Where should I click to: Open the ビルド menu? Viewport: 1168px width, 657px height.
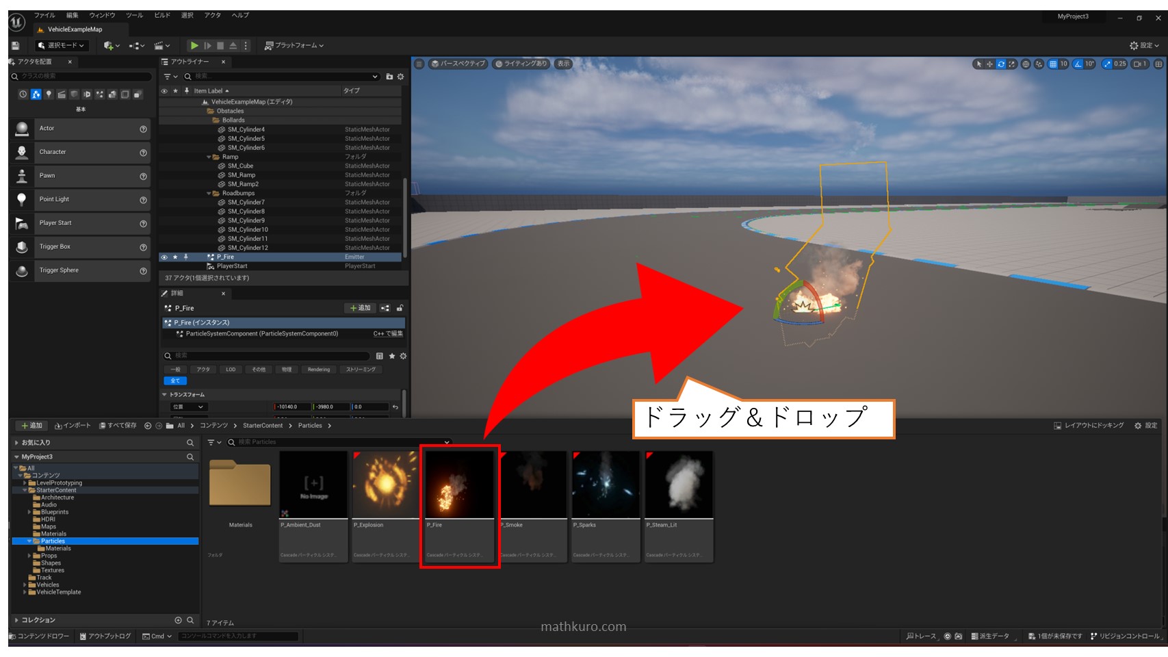(162, 15)
